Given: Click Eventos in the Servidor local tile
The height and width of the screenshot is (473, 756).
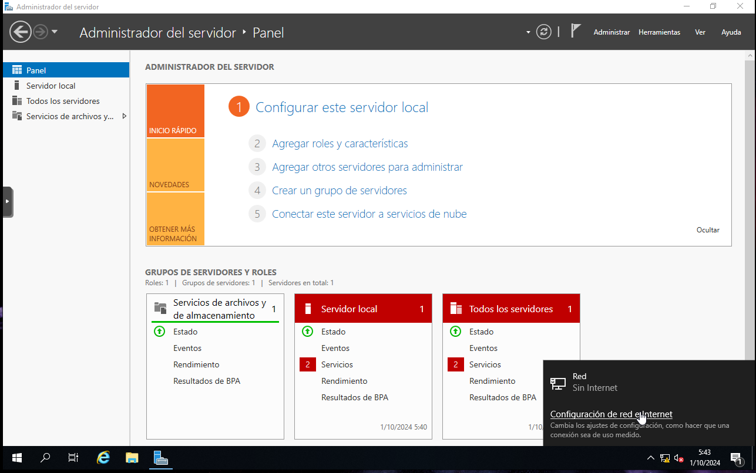Looking at the screenshot, I should (x=335, y=348).
